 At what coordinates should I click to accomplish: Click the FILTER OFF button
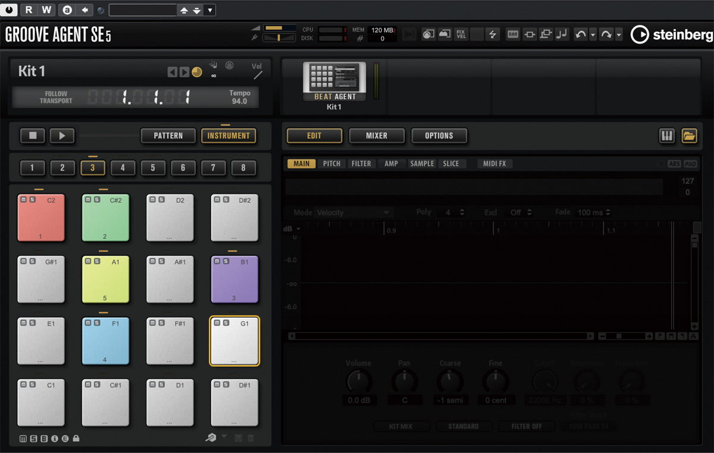[526, 426]
